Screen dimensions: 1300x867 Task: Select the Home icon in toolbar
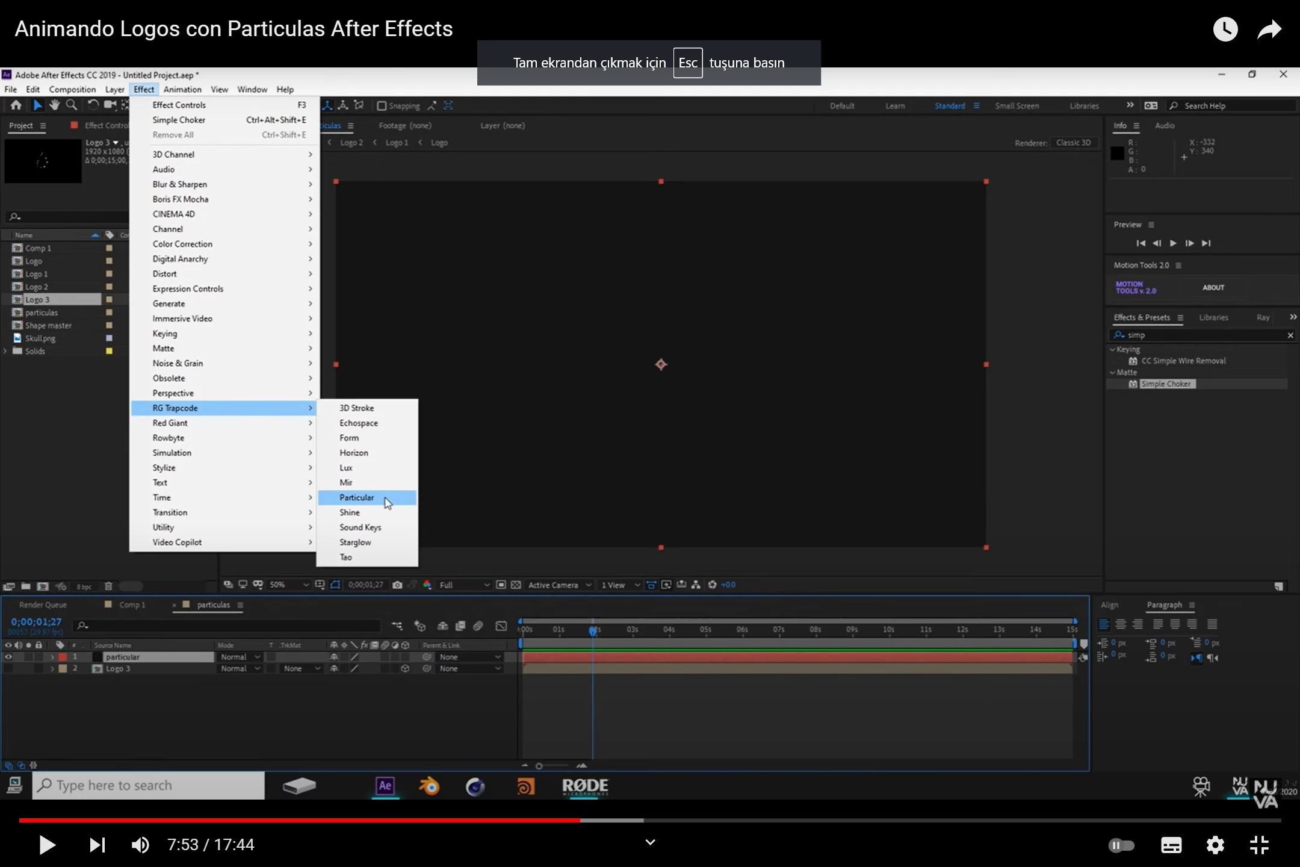[x=16, y=105]
